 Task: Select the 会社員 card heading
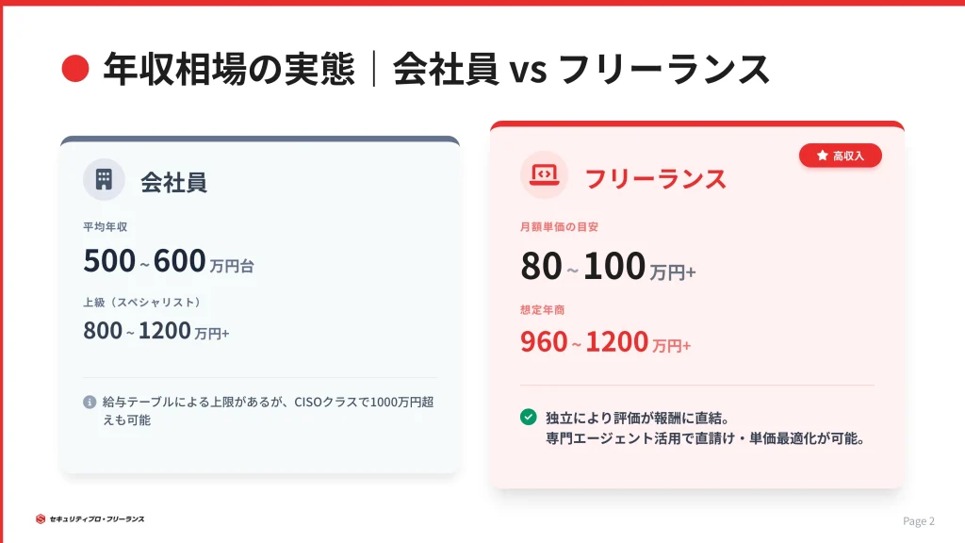tap(173, 181)
